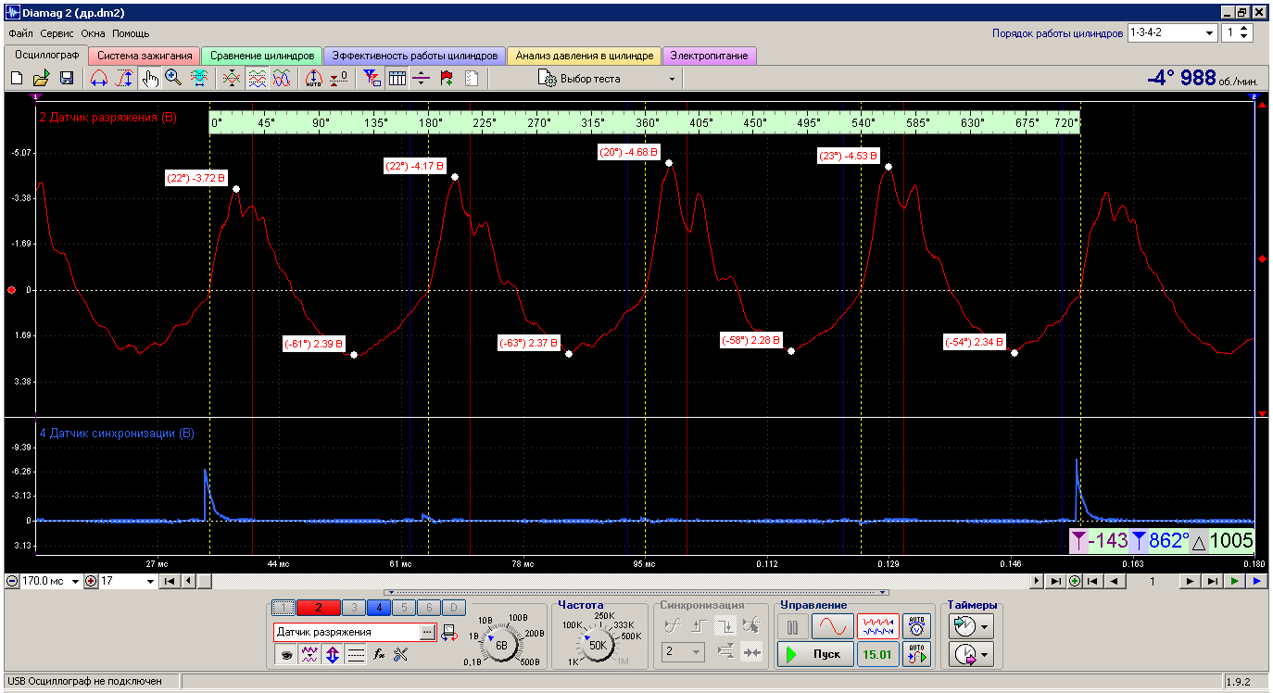Open the 'Выбор теста' dropdown
This screenshot has width=1273, height=693.
(608, 79)
